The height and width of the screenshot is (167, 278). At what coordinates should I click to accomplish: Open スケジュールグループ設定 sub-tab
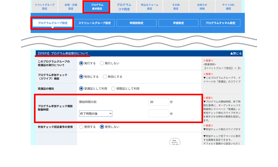[x=94, y=23]
